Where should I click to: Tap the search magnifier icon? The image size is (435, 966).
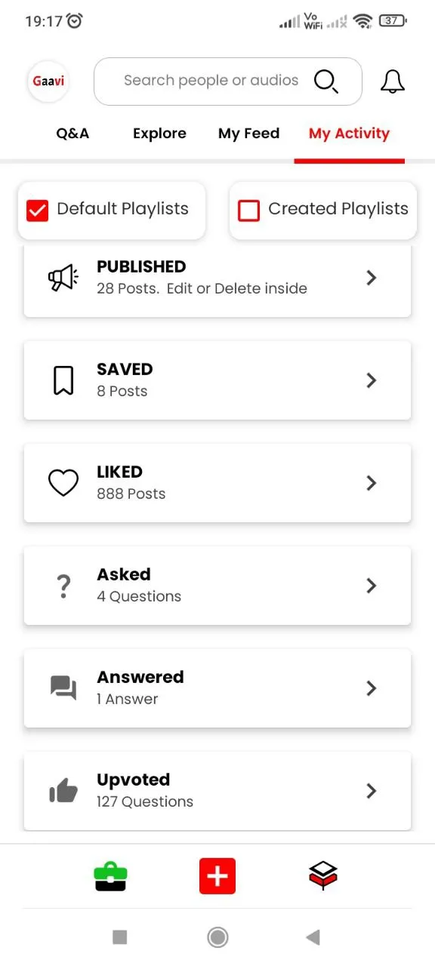pyautogui.click(x=325, y=81)
